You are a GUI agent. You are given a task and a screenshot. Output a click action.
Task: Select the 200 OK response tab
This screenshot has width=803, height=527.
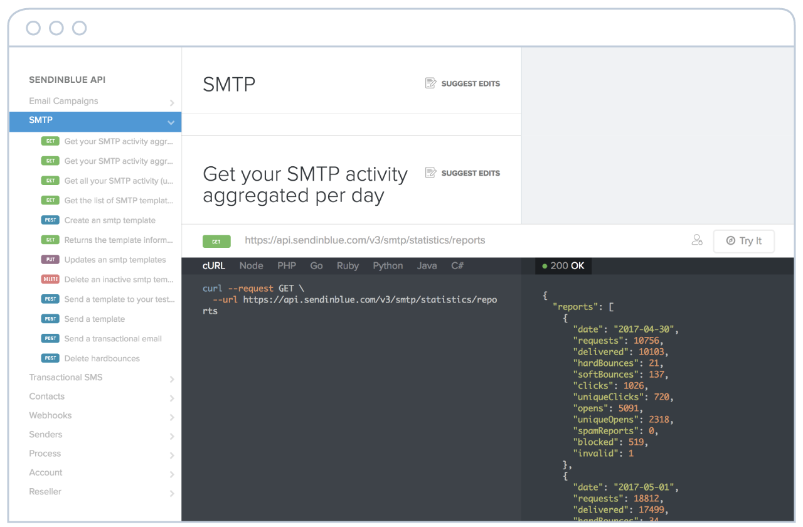563,265
